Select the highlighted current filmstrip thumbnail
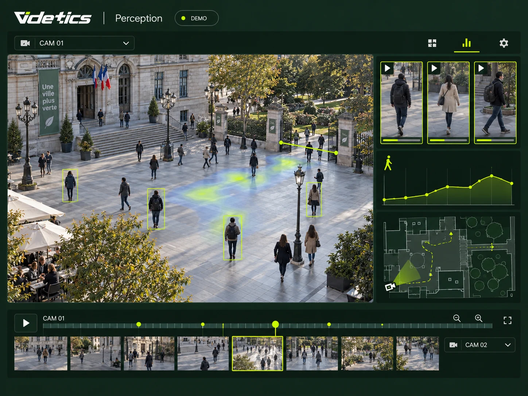 click(257, 354)
